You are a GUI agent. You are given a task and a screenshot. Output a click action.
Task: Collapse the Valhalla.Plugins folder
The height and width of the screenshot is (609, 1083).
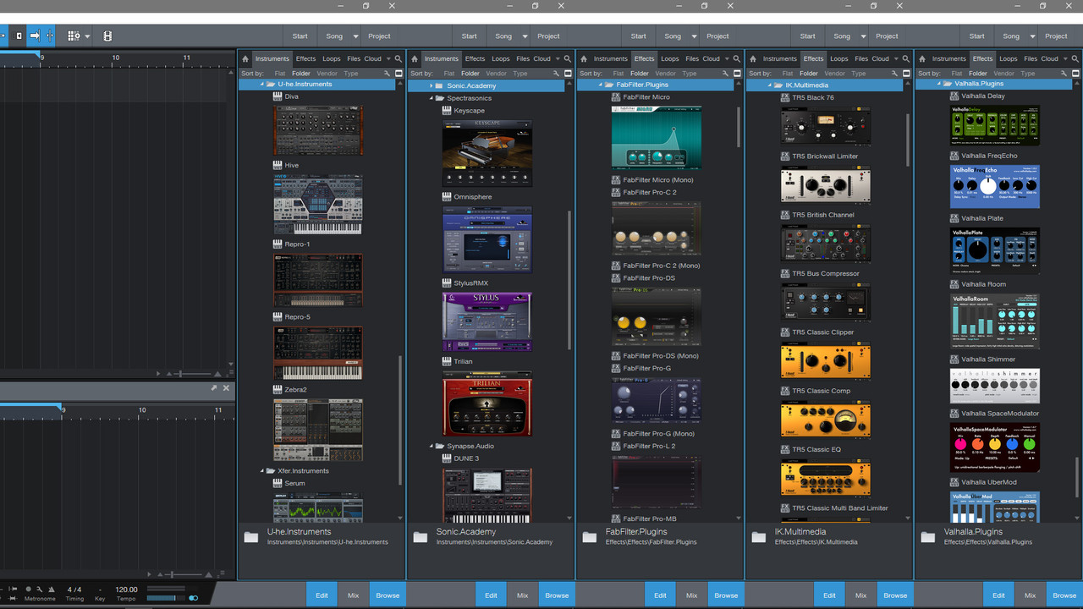(x=939, y=85)
